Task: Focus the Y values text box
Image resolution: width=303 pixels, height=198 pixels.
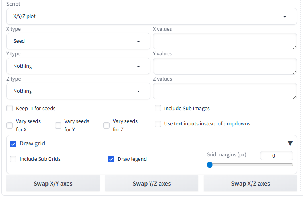Action: point(225,66)
